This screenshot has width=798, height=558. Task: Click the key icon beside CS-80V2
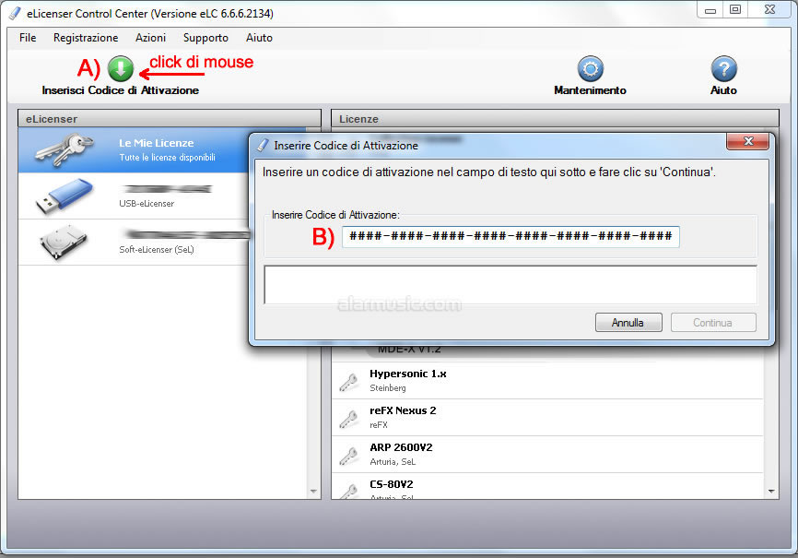pyautogui.click(x=348, y=491)
